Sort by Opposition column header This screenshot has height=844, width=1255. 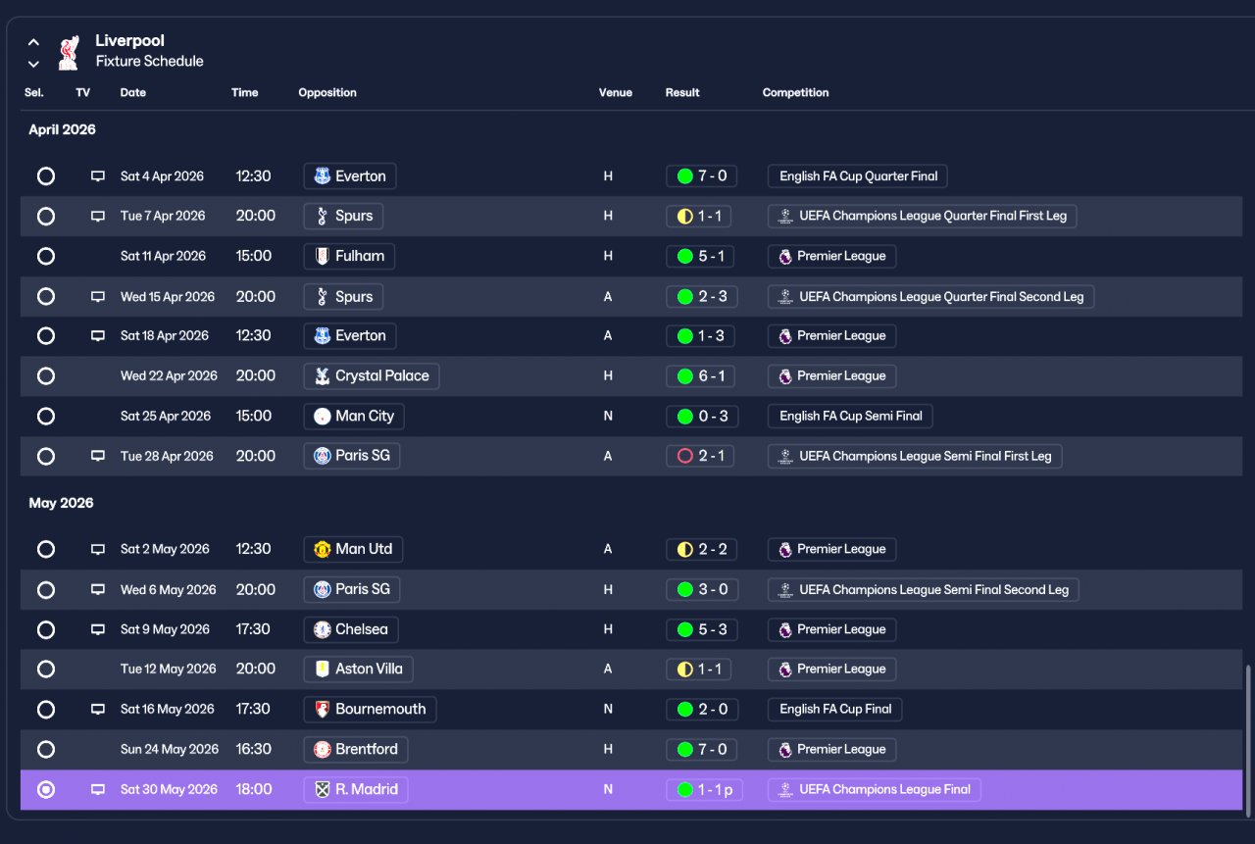pos(327,92)
